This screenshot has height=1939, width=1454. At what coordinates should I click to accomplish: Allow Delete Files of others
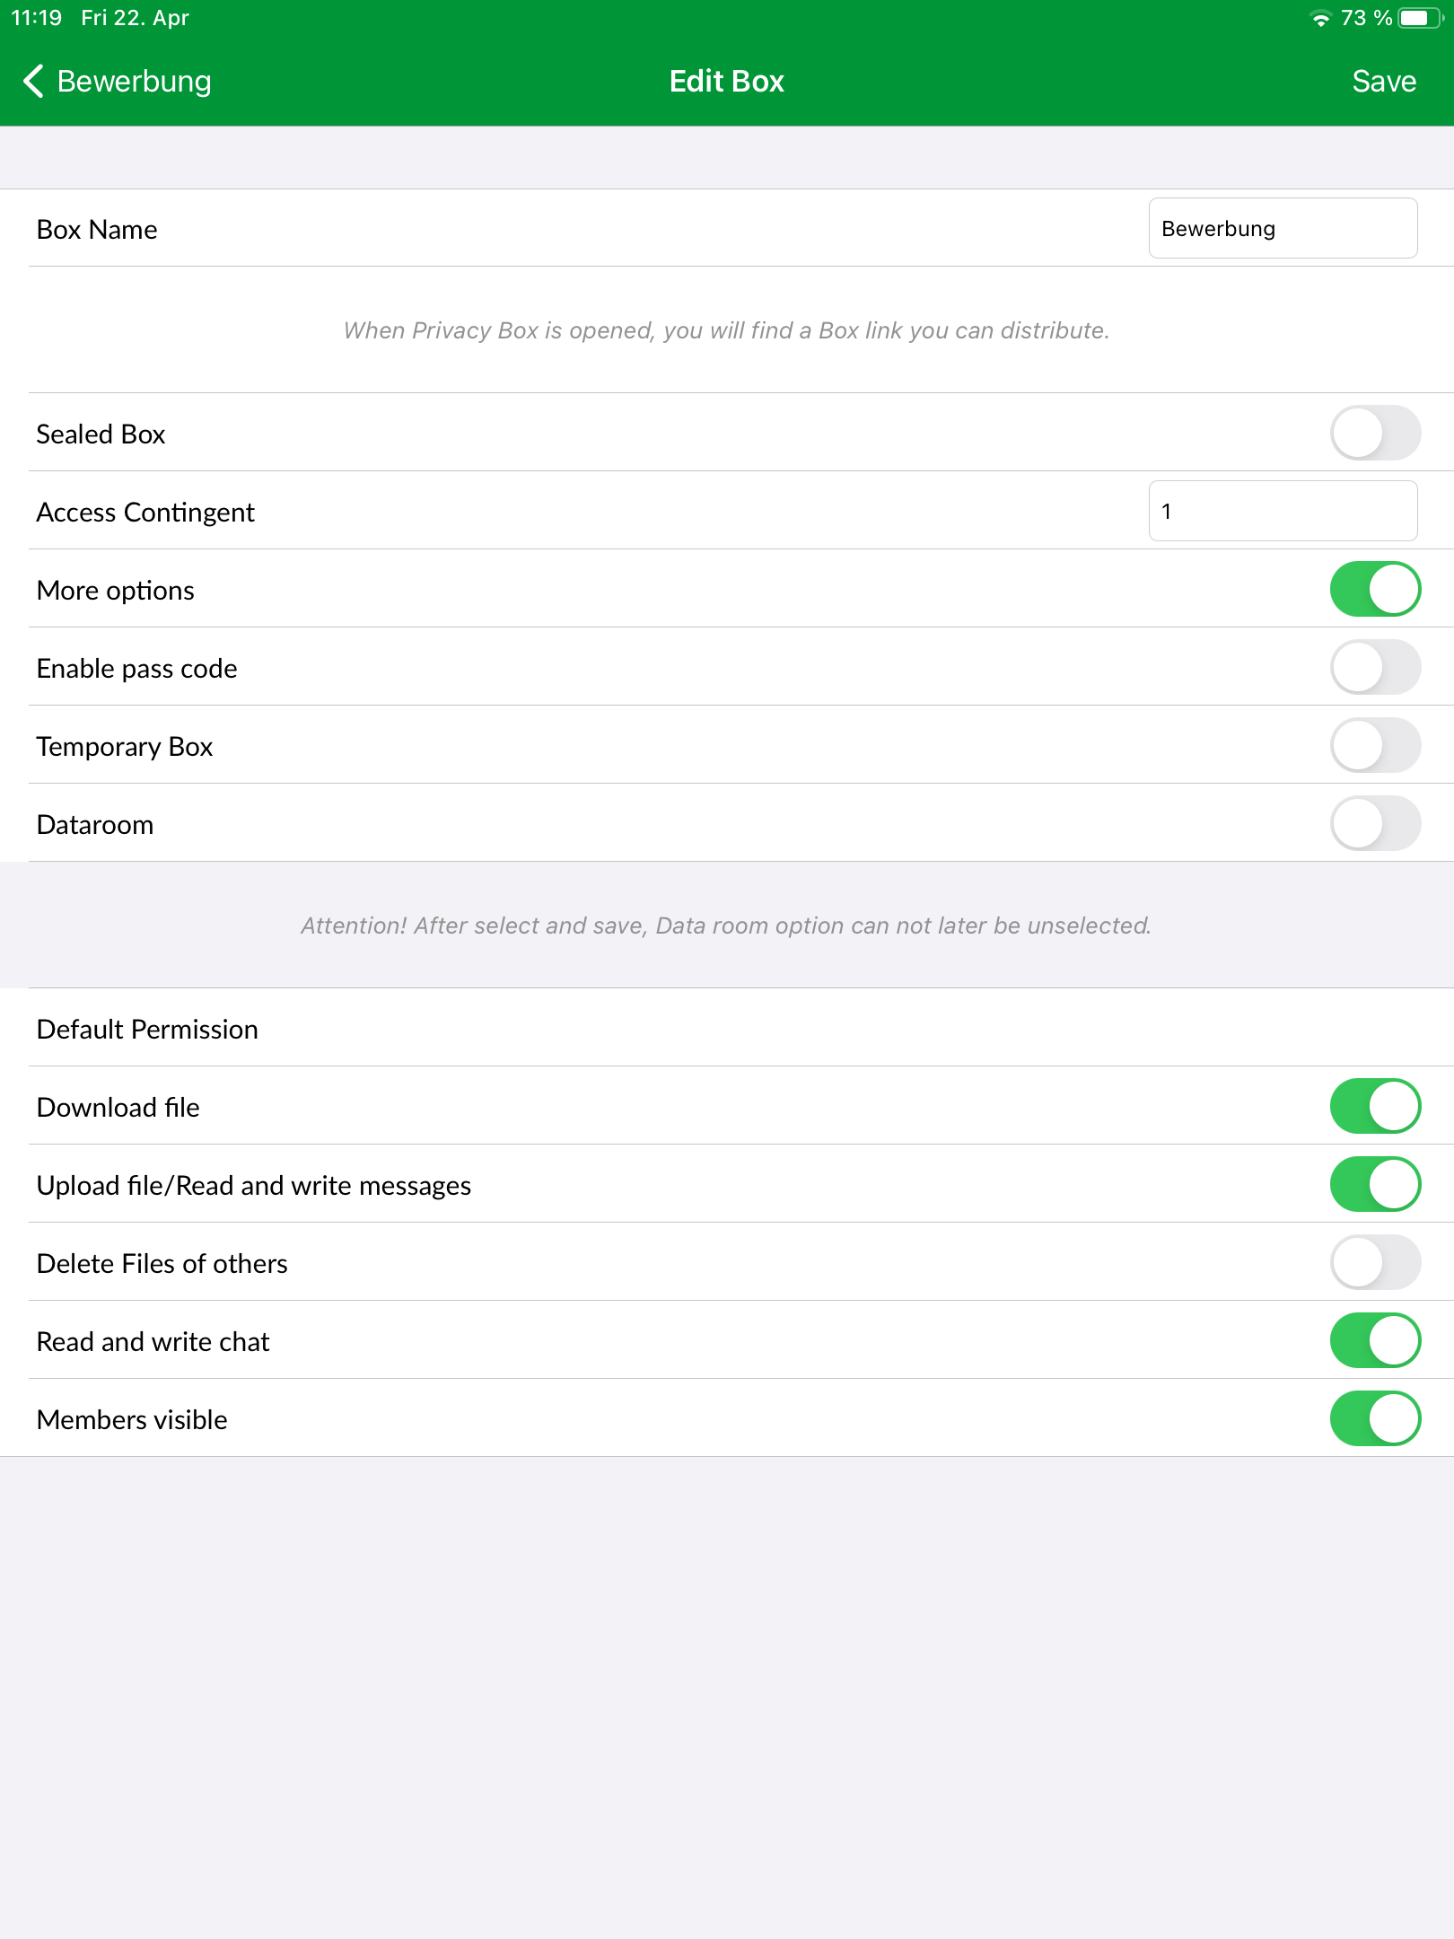coord(1375,1262)
